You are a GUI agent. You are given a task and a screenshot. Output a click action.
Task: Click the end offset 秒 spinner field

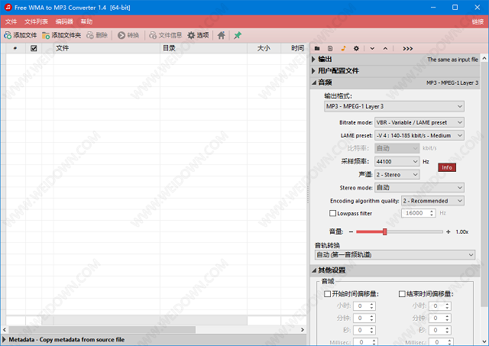coord(440,330)
